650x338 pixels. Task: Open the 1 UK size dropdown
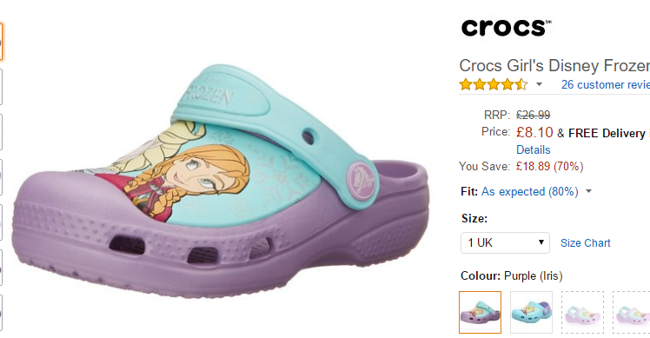click(506, 242)
